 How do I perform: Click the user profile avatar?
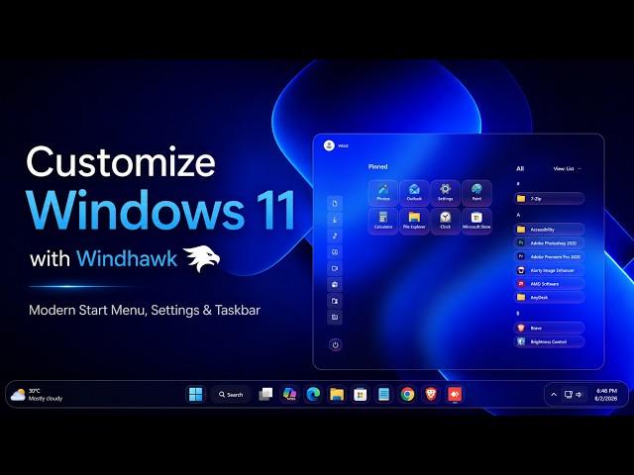tap(329, 145)
